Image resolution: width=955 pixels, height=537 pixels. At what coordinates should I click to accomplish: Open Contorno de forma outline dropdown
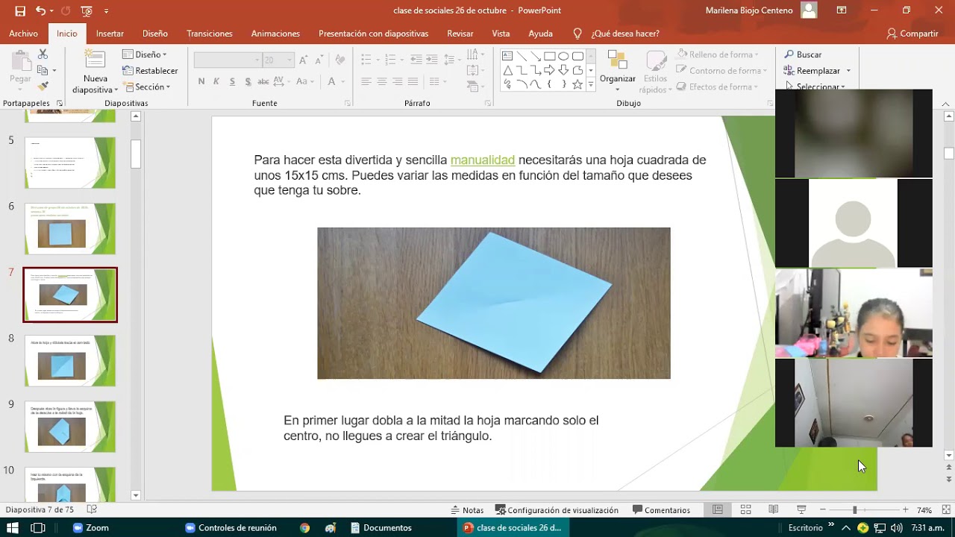(723, 71)
